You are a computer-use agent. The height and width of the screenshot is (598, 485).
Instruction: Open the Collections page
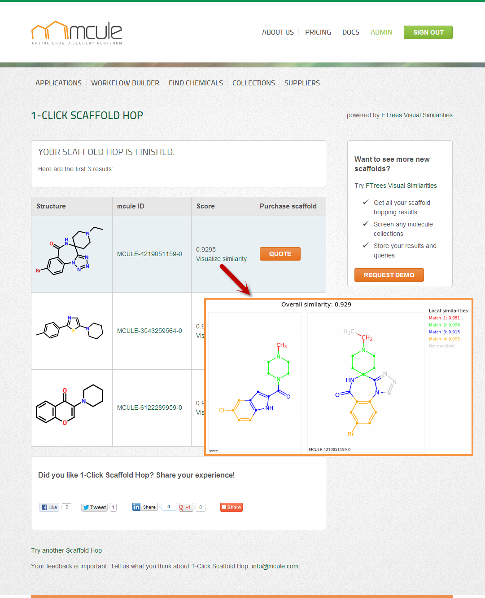coord(253,83)
